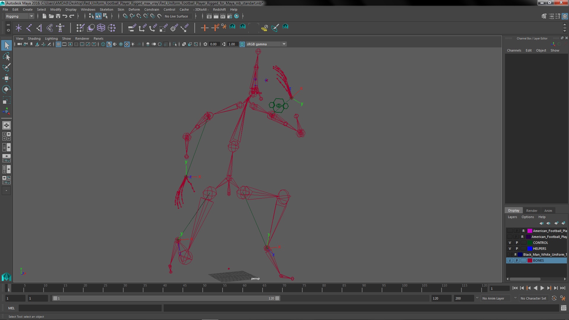Apply Orient Constraint from the shelf

[153, 28]
